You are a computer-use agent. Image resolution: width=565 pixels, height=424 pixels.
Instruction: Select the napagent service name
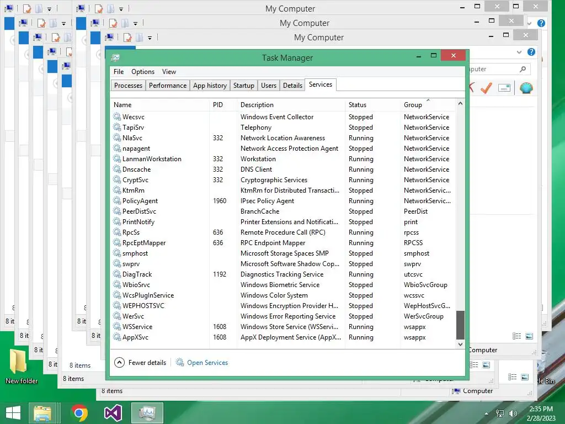[136, 148]
